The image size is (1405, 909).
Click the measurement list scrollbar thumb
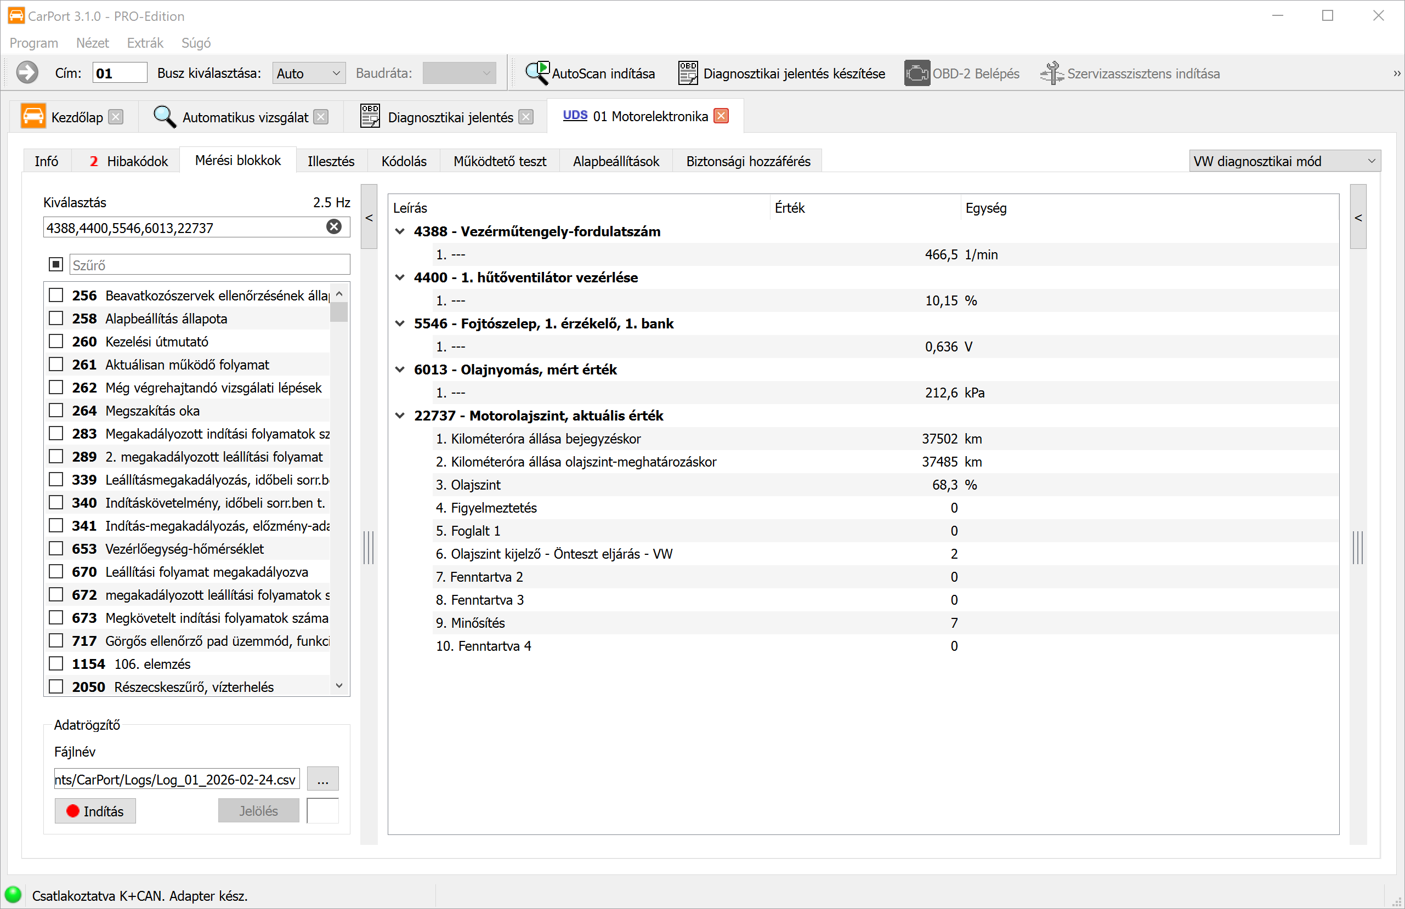coord(339,311)
